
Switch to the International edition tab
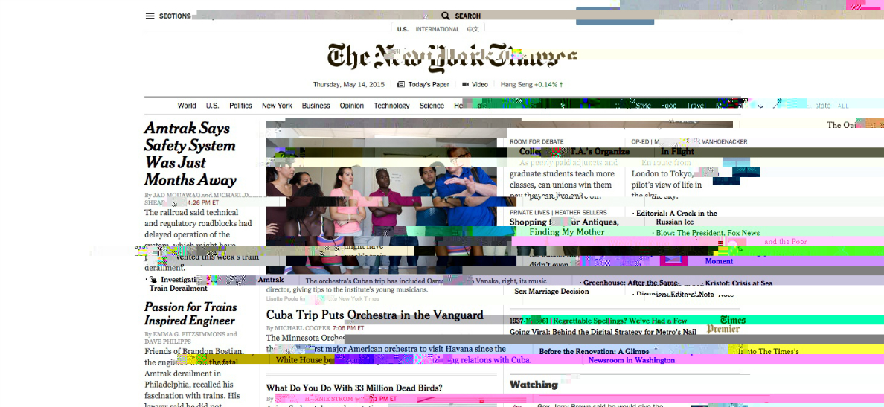click(x=438, y=29)
